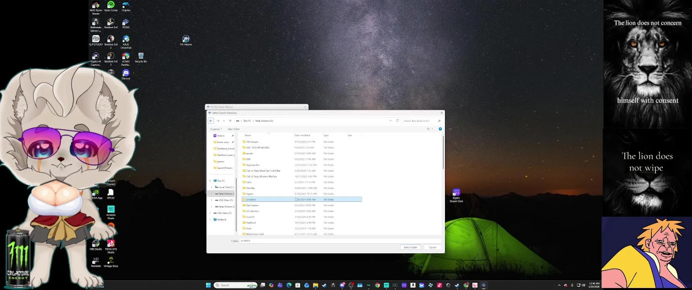Open Elgato Stream Deck desktop icon

click(x=456, y=195)
